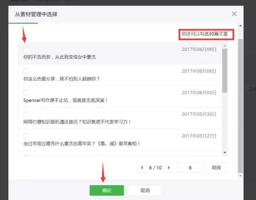256x200 pixels.
Task: Check the box for 你的不告而别 article
Action: coord(26,49)
